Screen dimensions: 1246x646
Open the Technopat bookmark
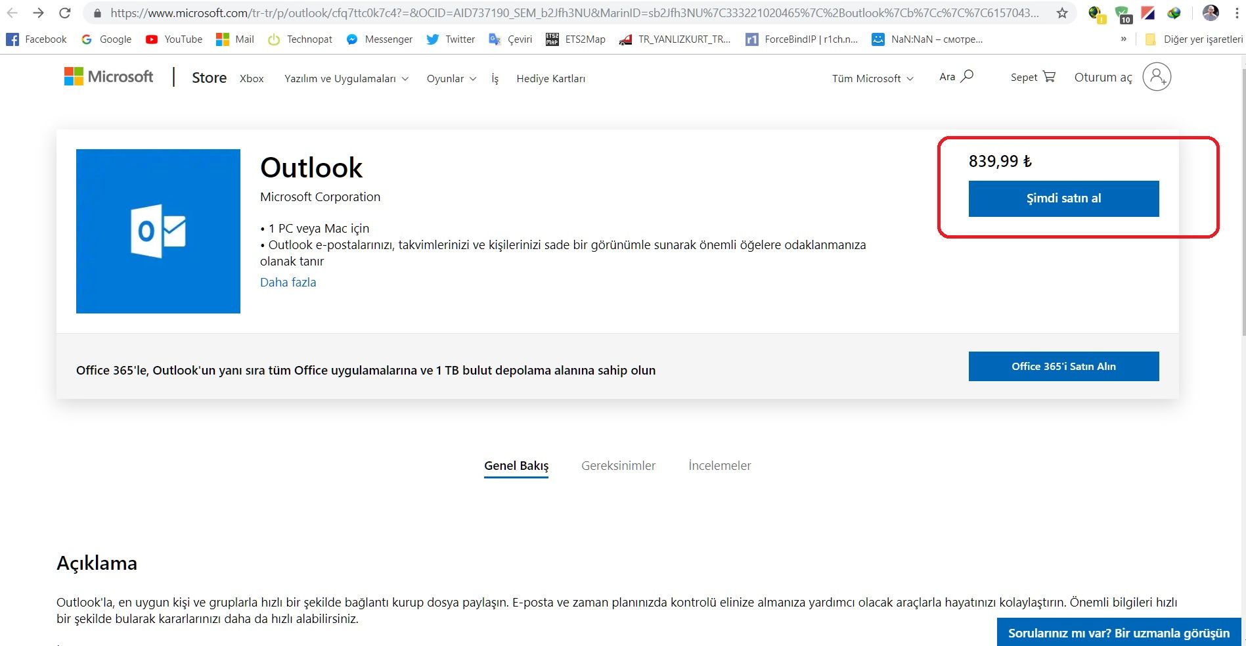tap(300, 39)
